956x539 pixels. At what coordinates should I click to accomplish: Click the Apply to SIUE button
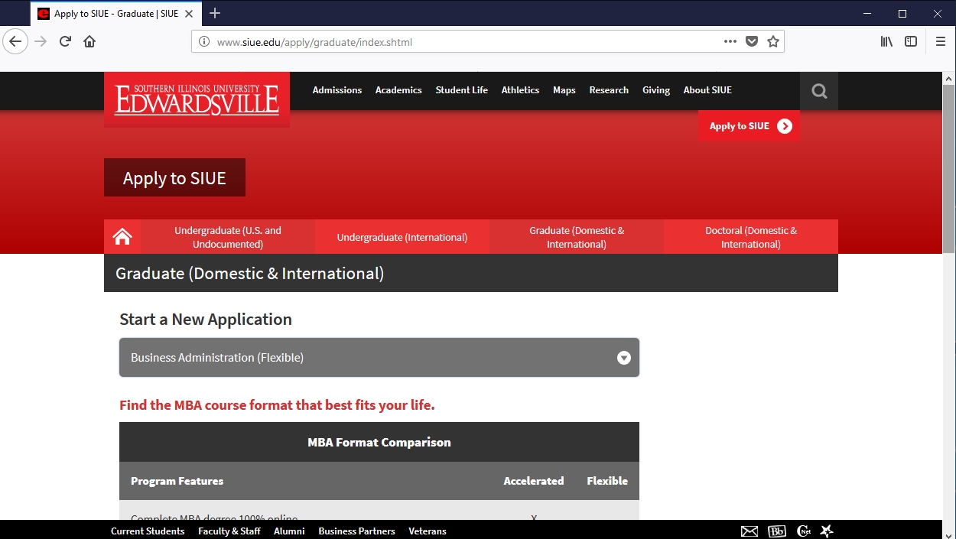coord(750,126)
